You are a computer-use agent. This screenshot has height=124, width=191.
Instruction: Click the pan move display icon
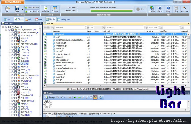91,97
